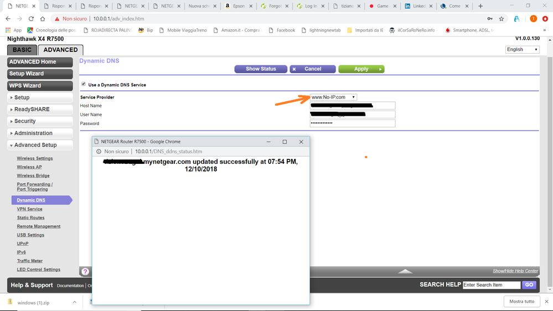553x311 pixels.
Task: Open LED Control Settings link
Action: (x=38, y=269)
